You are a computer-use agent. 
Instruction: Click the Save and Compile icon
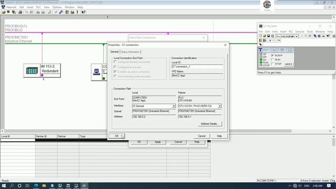coord(14,12)
